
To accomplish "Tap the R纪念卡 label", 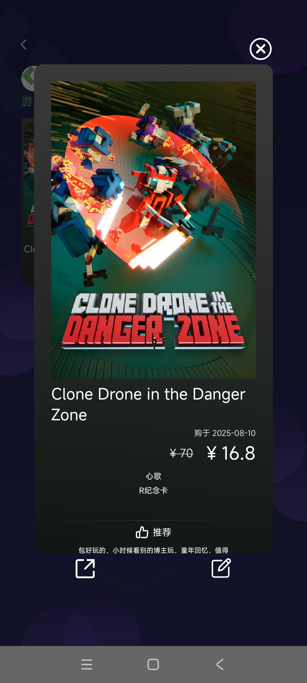I will click(153, 490).
